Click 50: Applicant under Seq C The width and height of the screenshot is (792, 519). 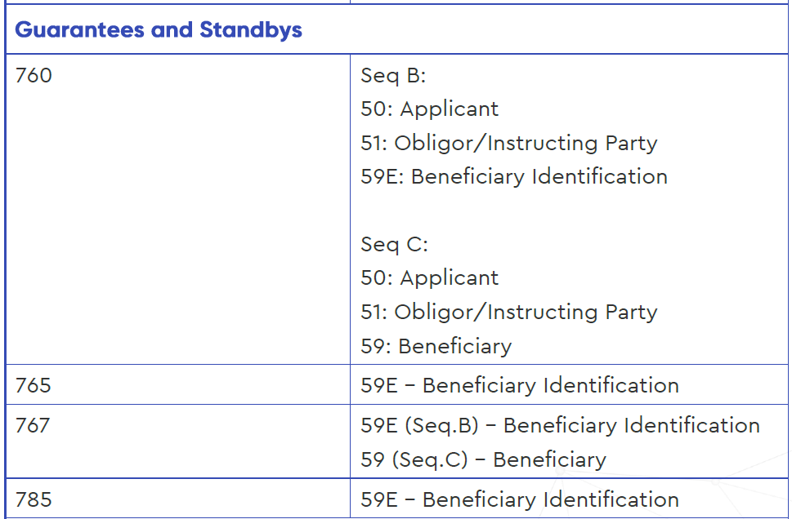pos(429,278)
